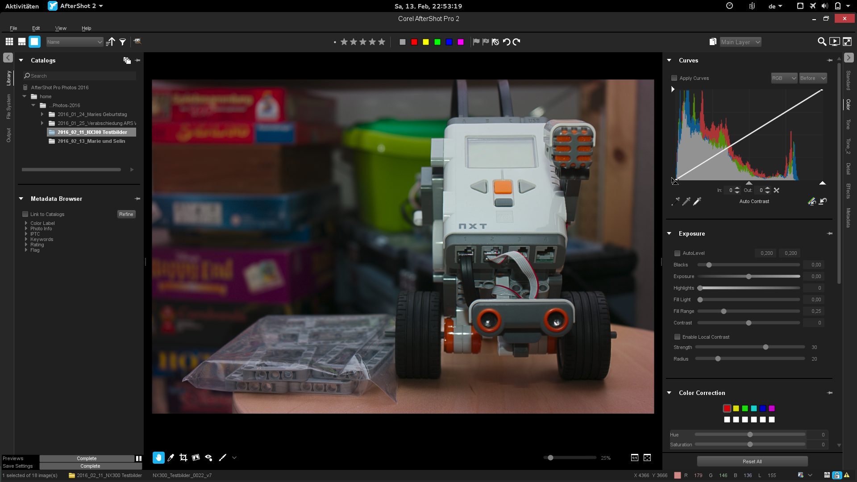Expand the 2016_01_24_Maries Geburtstag folder
The image size is (857, 482).
[42, 114]
